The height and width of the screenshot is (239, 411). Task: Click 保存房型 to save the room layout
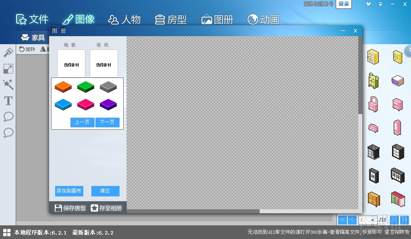click(x=70, y=207)
